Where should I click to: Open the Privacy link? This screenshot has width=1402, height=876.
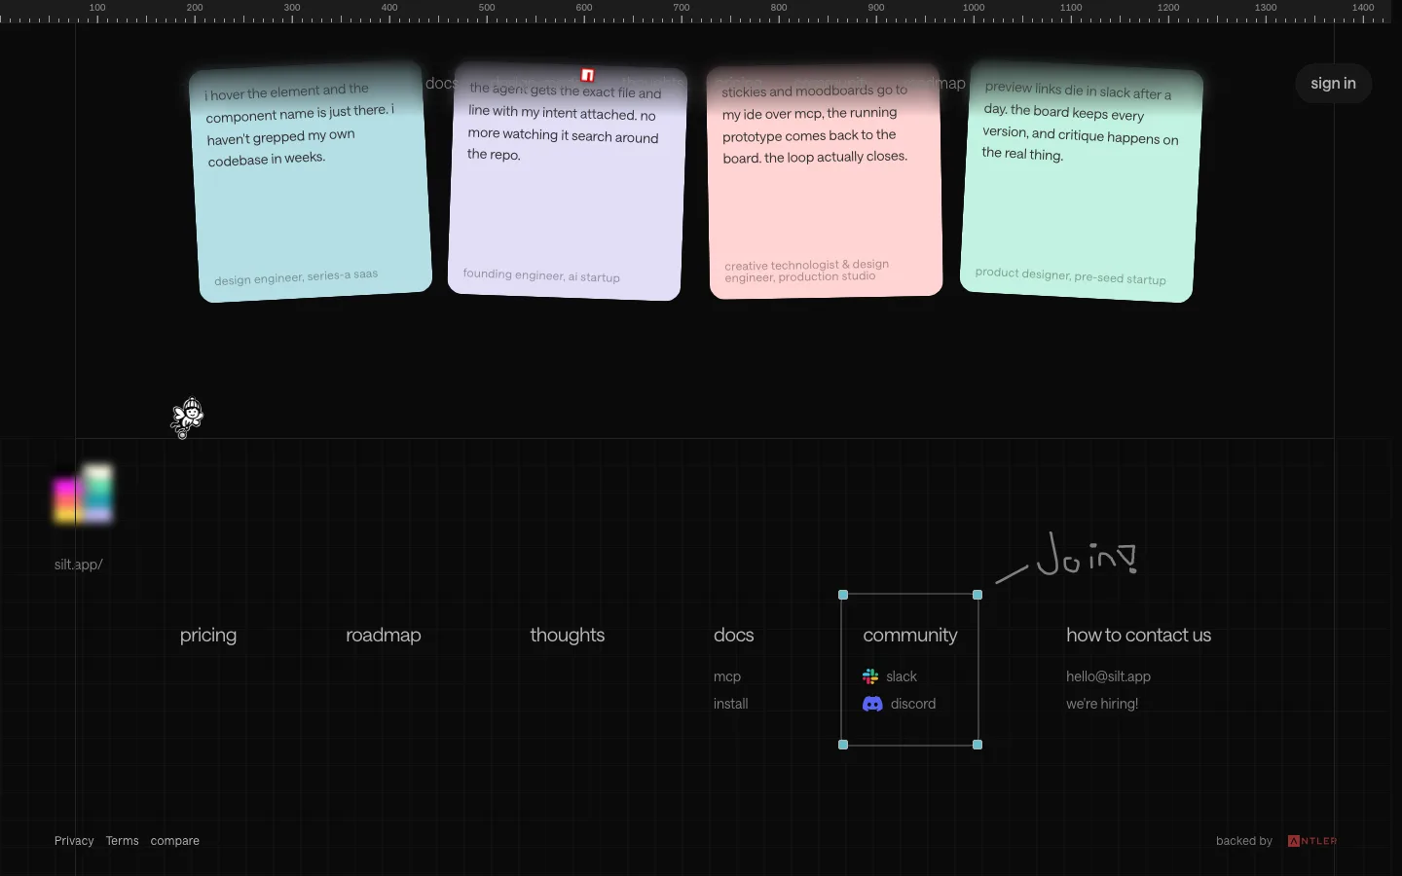[x=74, y=841]
